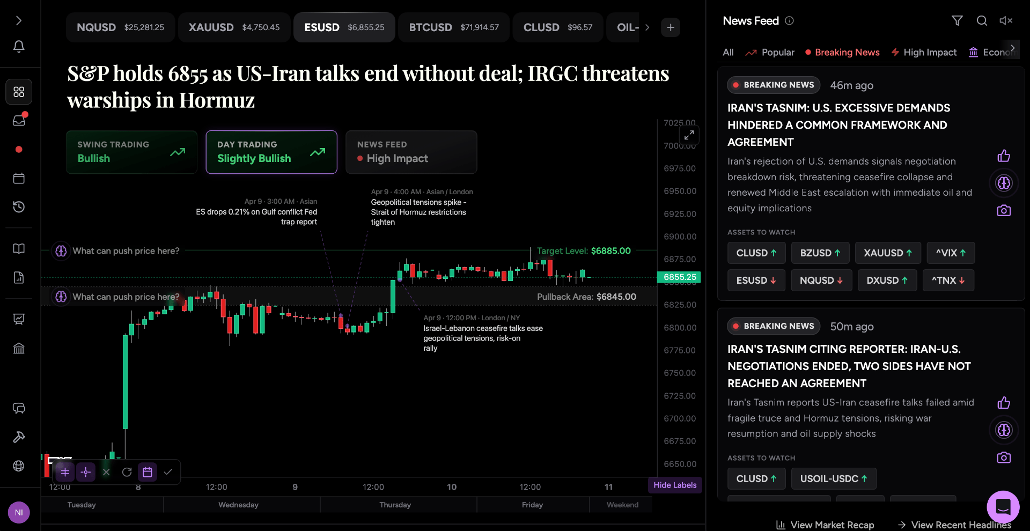The width and height of the screenshot is (1030, 531).
Task: Mute news audio via speaker icon
Action: 1006,20
